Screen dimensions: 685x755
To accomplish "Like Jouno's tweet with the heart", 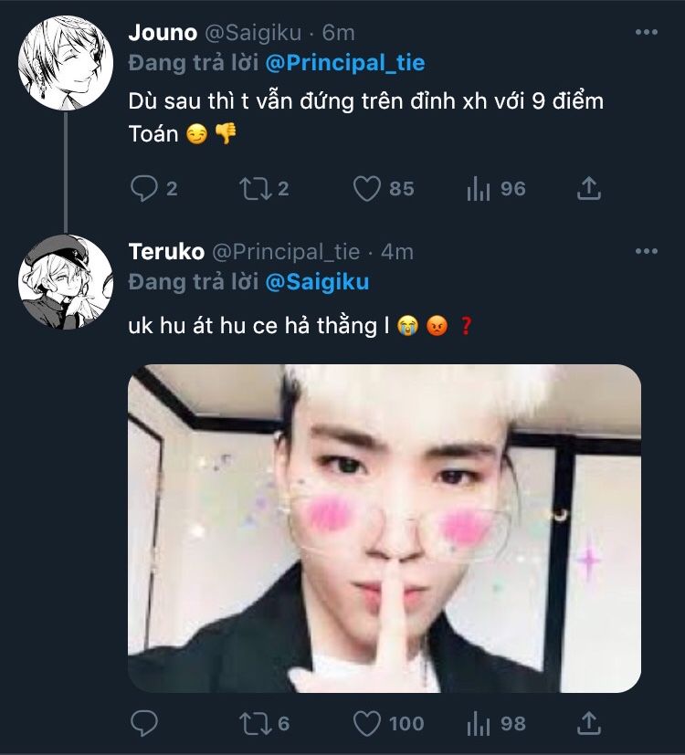I will (366, 189).
